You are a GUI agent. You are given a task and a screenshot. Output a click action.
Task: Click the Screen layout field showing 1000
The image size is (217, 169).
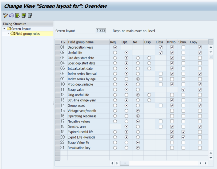(101, 31)
